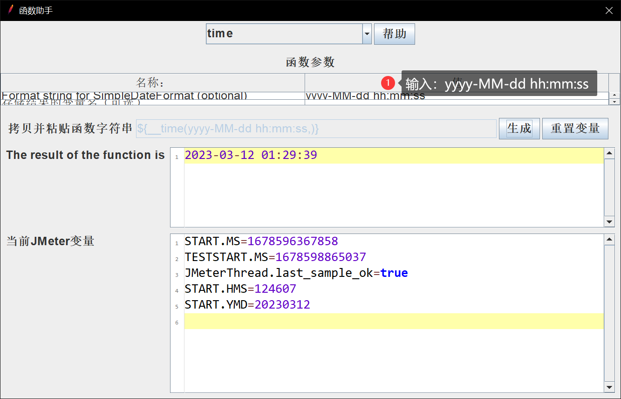Expand the function list arrow beside time
Screen dimensions: 621x399
click(x=367, y=34)
